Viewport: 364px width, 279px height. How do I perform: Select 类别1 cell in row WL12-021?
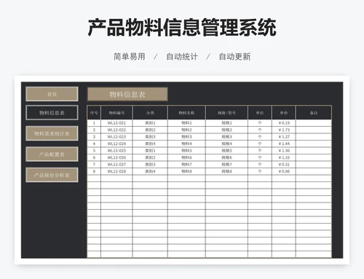(x=150, y=123)
